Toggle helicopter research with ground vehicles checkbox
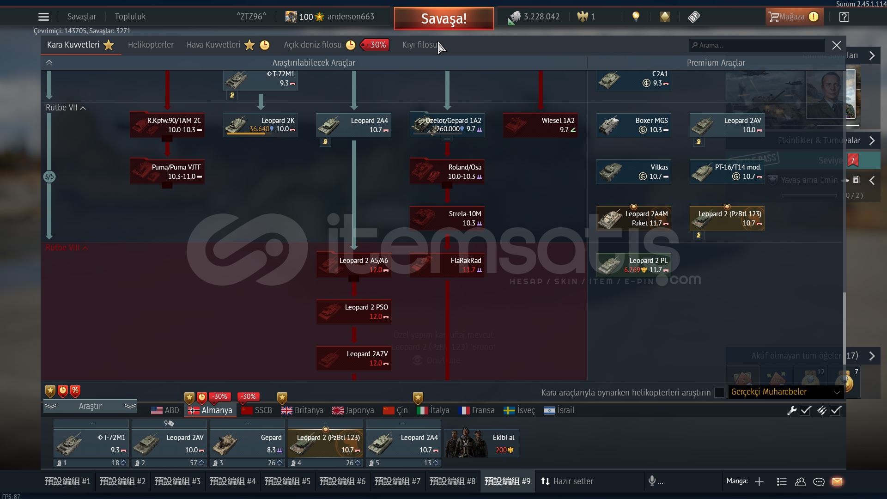Screen dimensions: 887x499 pyautogui.click(x=719, y=392)
